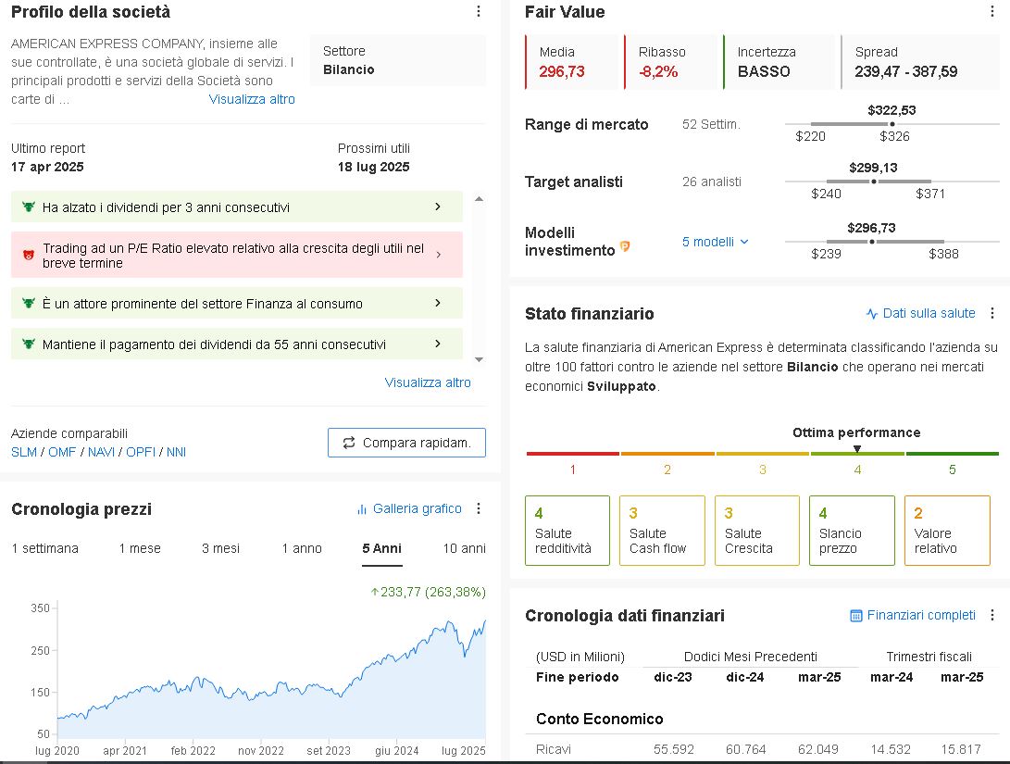This screenshot has height=764, width=1010.
Task: Click the Salute Crescita score card
Action: click(757, 531)
